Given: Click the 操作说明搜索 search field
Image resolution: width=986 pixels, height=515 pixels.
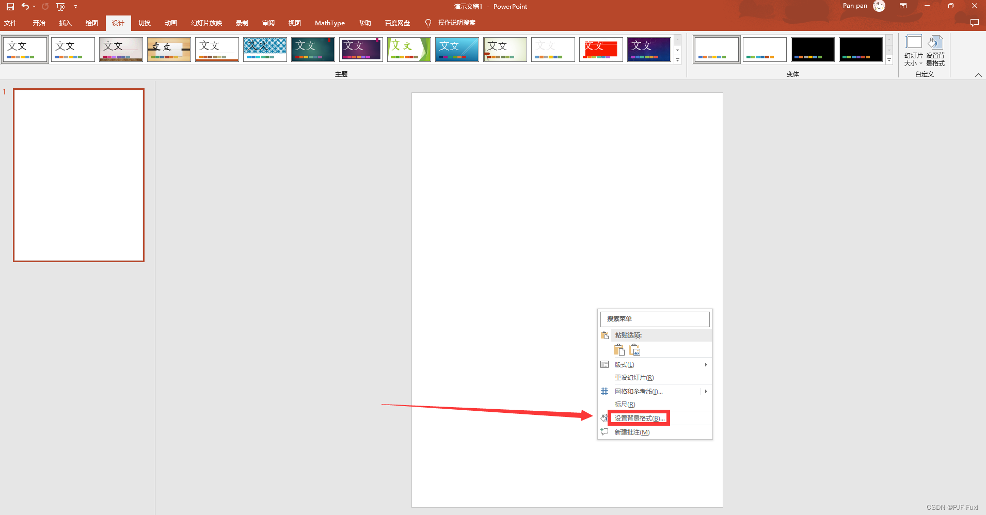Looking at the screenshot, I should click(457, 23).
